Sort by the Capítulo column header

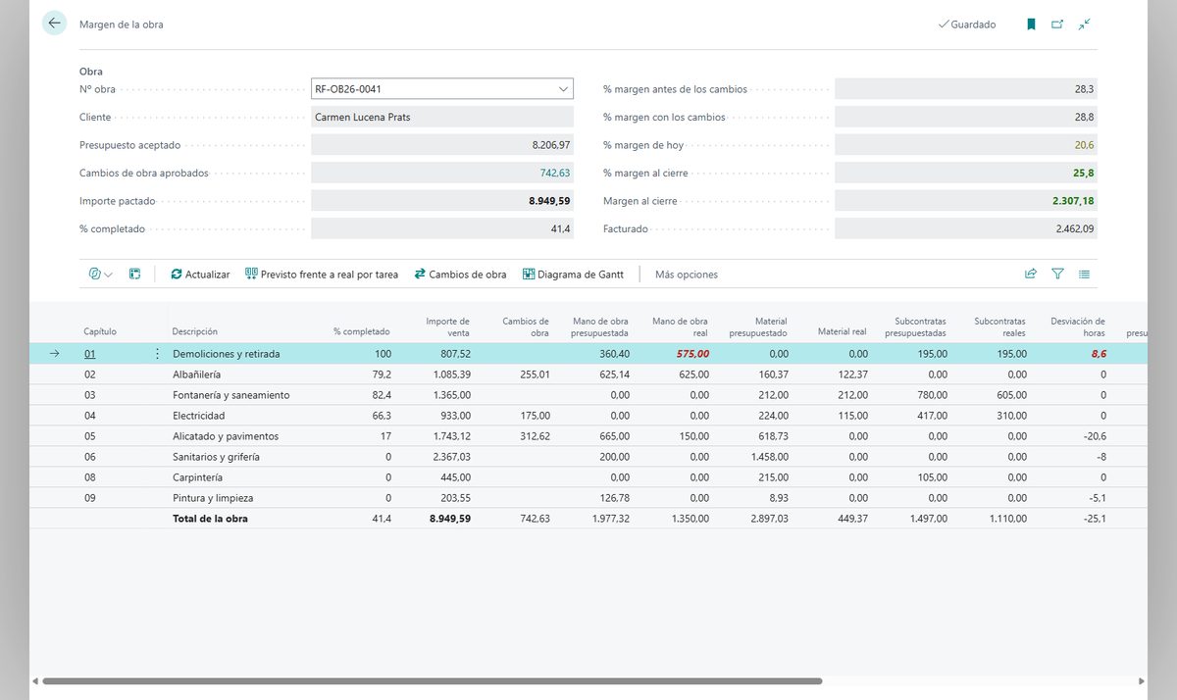[100, 331]
